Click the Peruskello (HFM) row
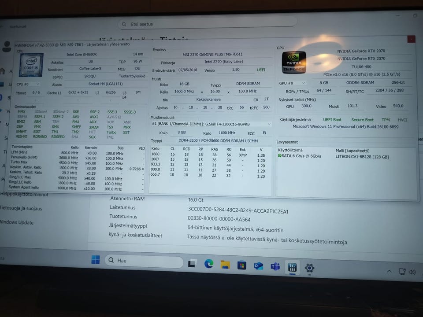The image size is (423, 317). (x=78, y=158)
